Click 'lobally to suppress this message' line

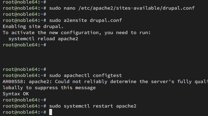[49, 88]
